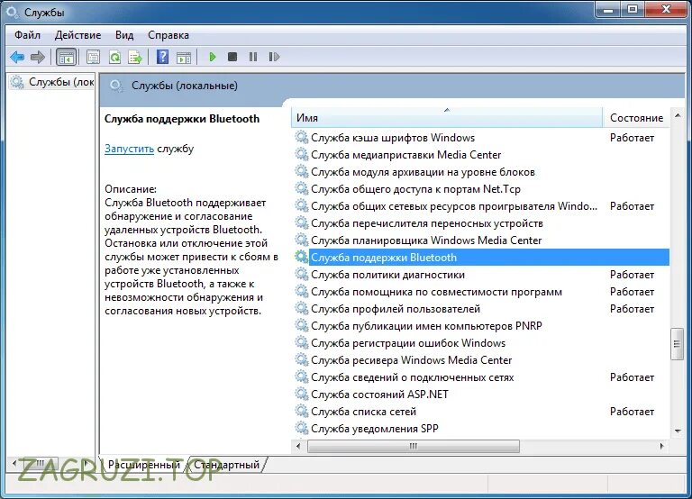692x499 pixels.
Task: Open the Properties toolbar icon
Action: (93, 57)
